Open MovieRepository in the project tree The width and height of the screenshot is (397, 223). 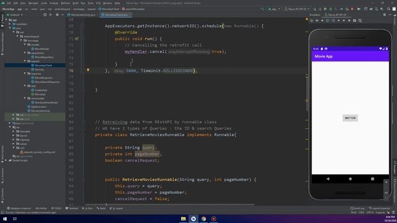tap(44, 57)
